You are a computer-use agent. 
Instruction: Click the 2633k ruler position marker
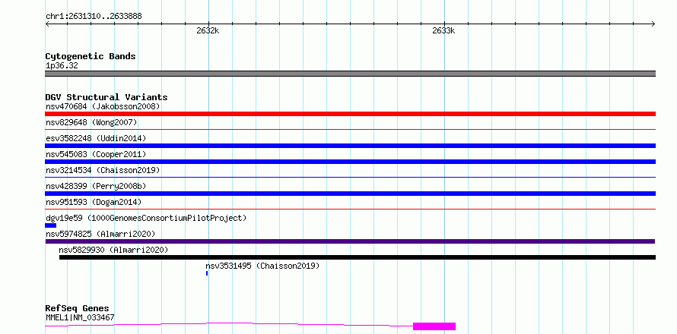point(443,30)
